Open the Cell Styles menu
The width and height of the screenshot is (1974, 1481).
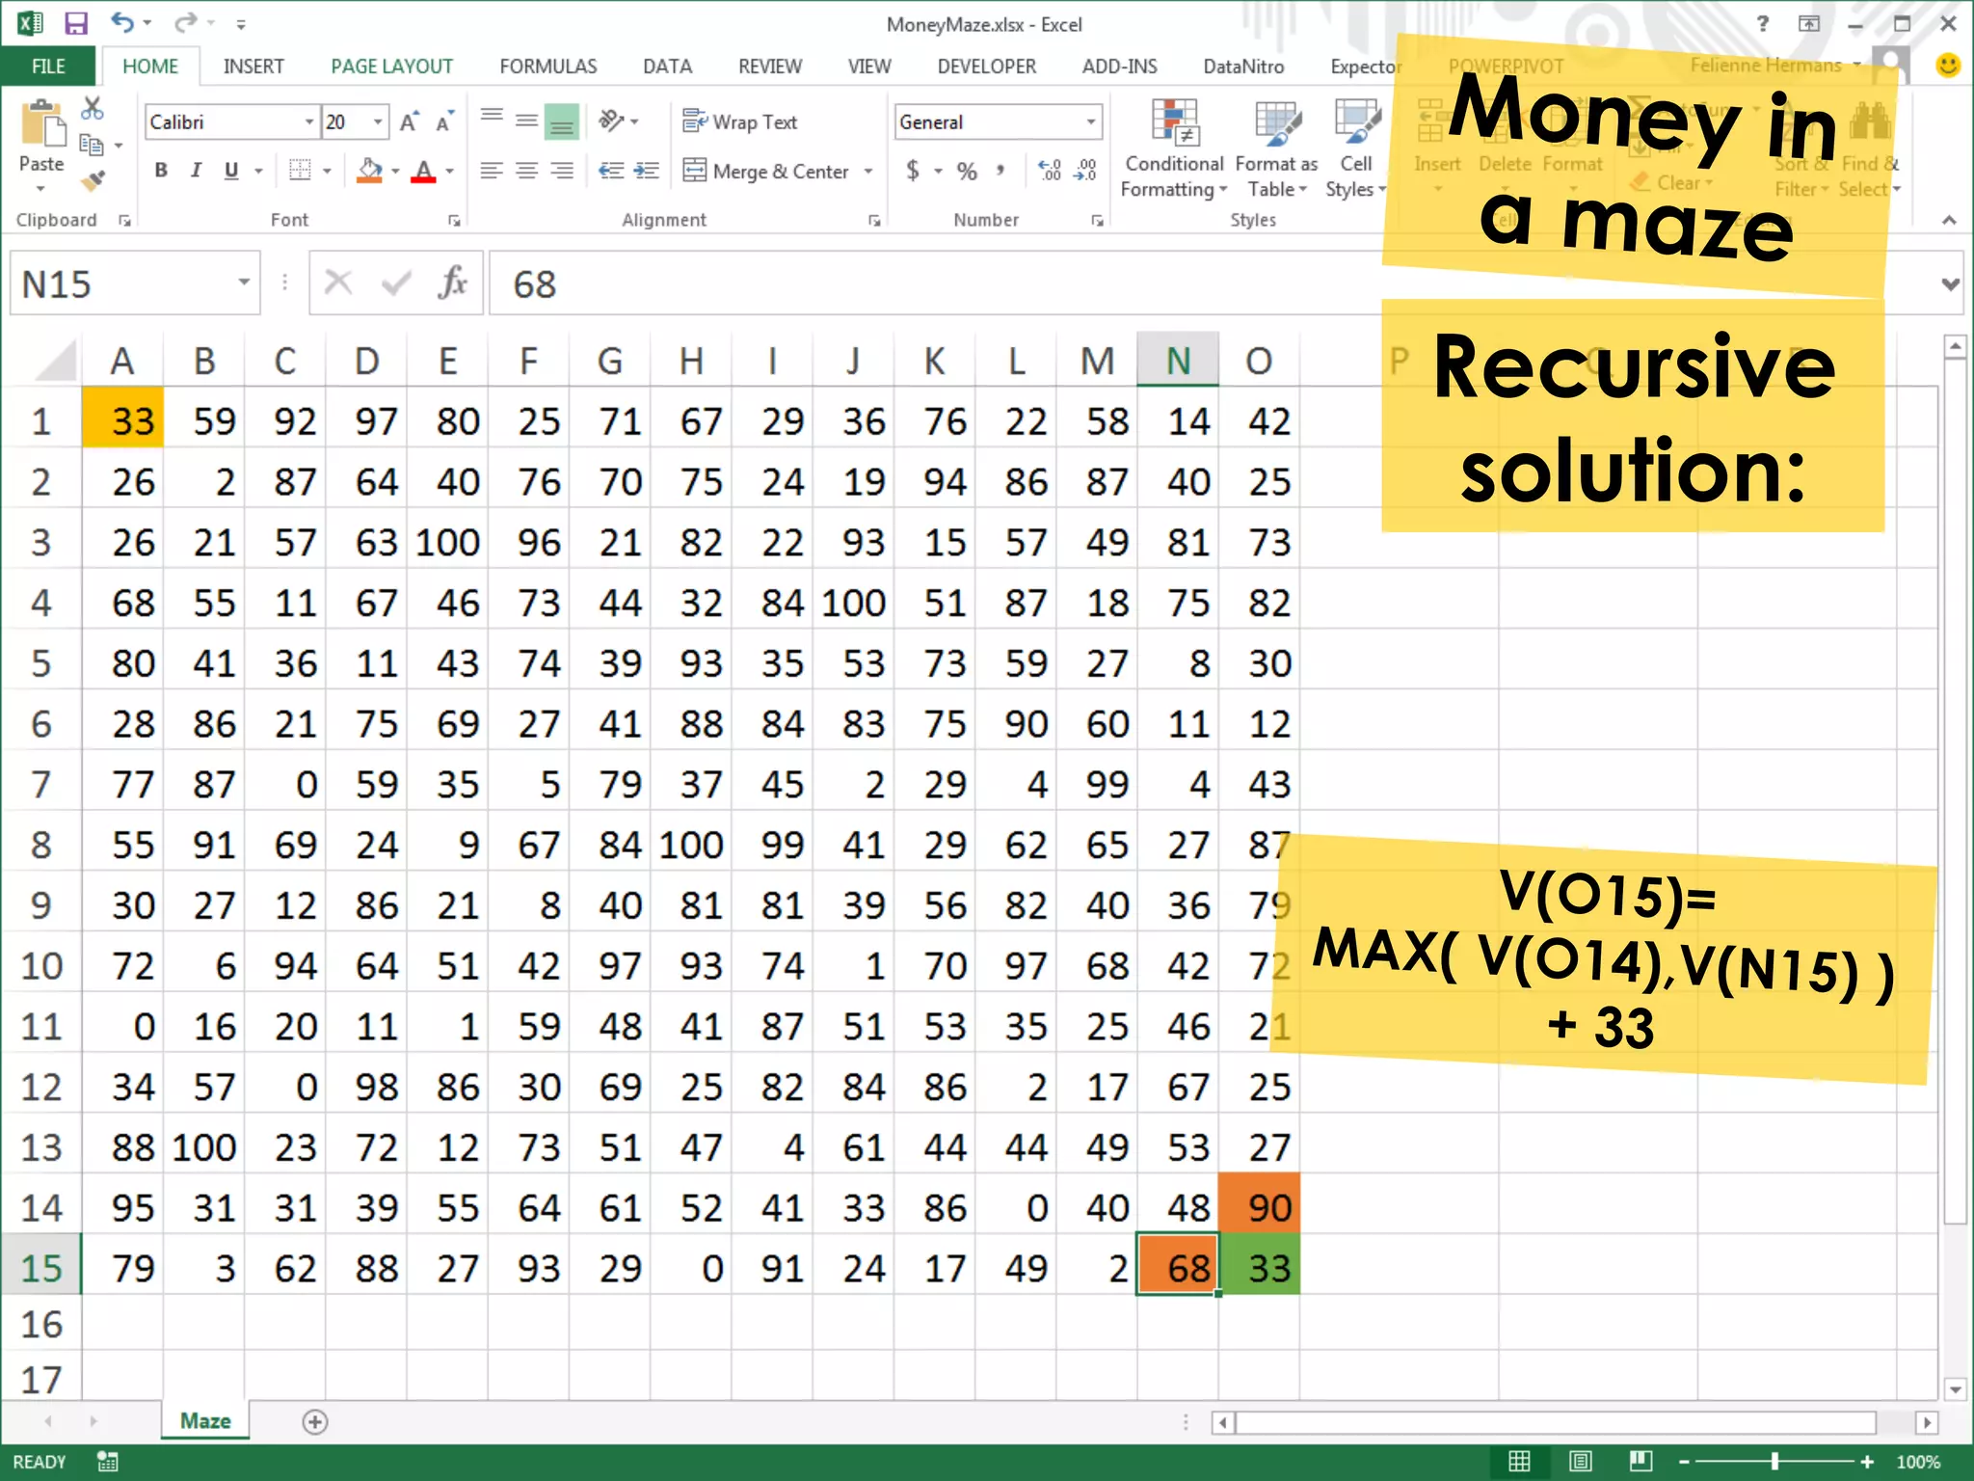click(1355, 148)
